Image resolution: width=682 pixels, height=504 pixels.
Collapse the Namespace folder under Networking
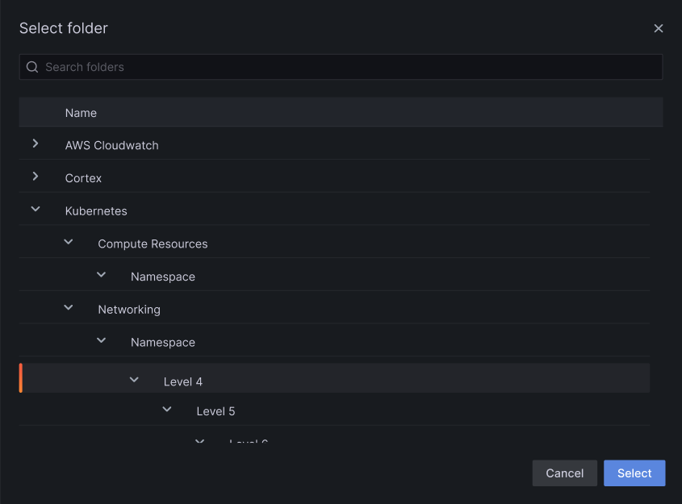101,340
